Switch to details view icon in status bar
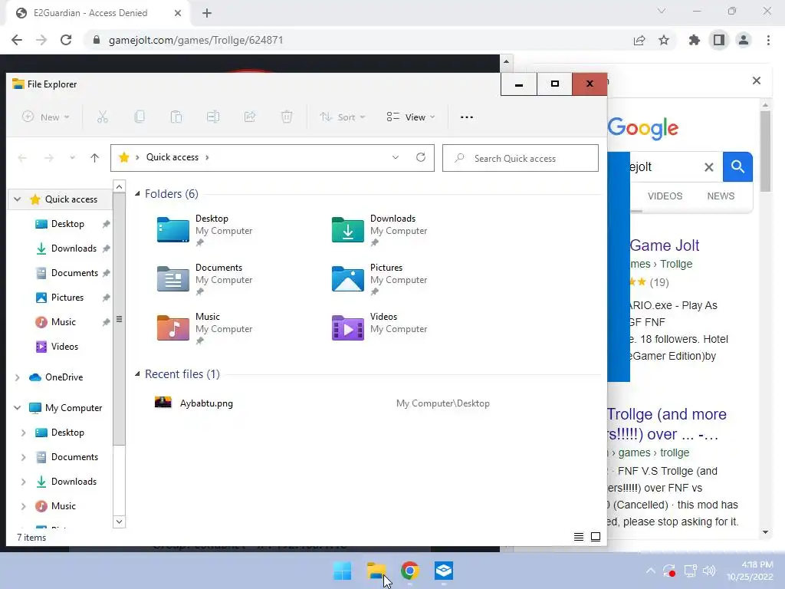The width and height of the screenshot is (785, 589). (579, 537)
